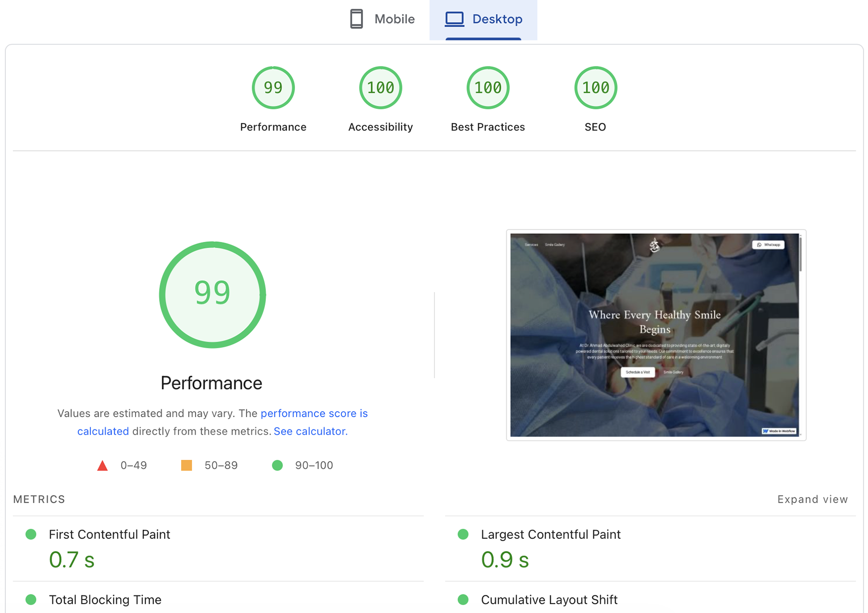Open the Best Practices 100 gauge
The width and height of the screenshot is (868, 613).
pos(488,88)
